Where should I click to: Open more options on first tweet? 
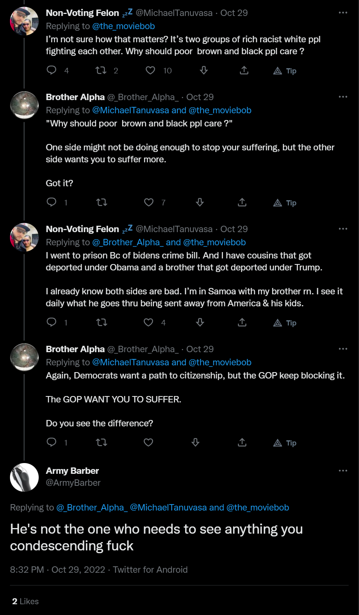click(343, 13)
